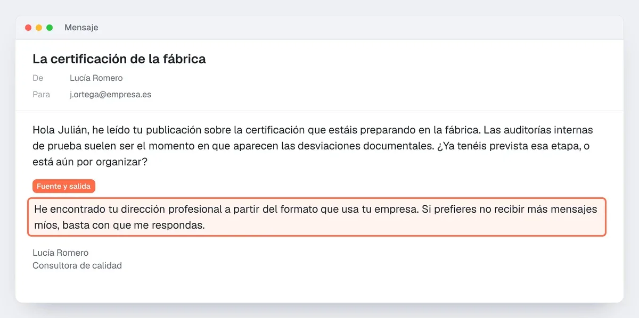Viewport: 639px width, 318px height.
Task: Minimize the window using the yellow button
Action: pyautogui.click(x=39, y=28)
